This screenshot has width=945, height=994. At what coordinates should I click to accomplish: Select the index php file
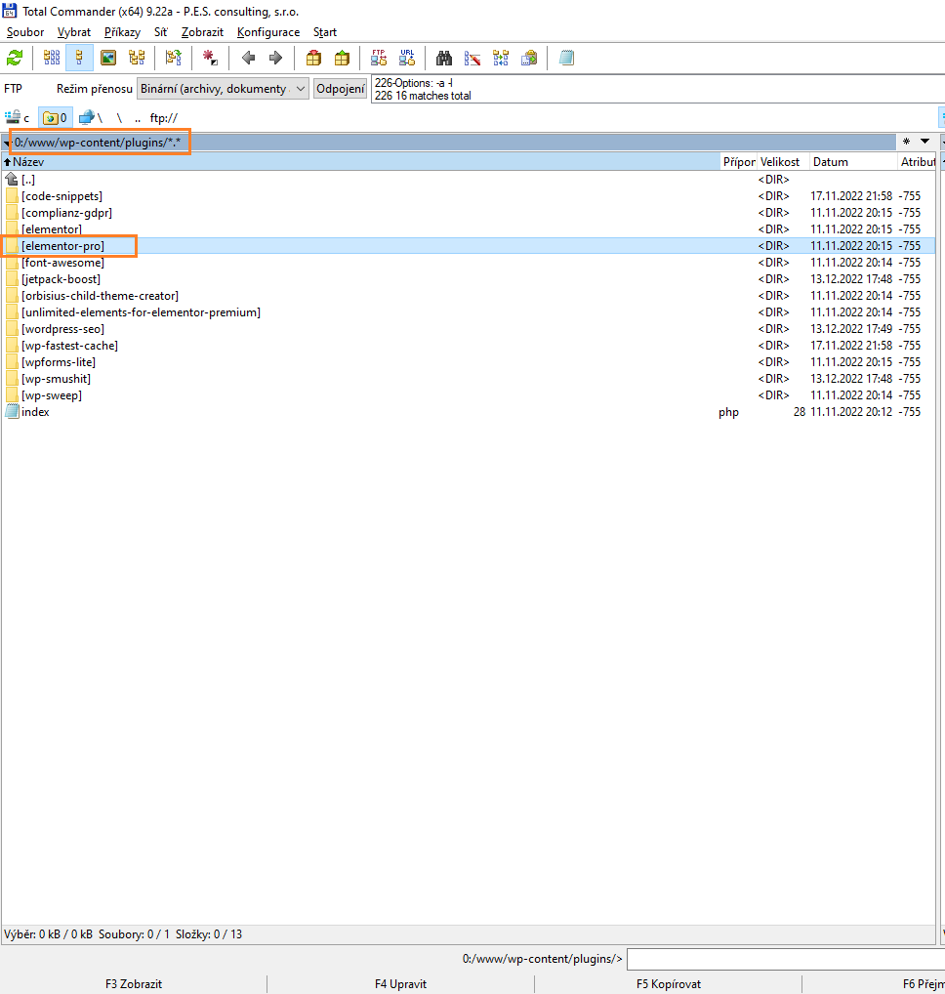pyautogui.click(x=469, y=411)
